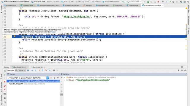Click the Force Step Into icon

(39, 70)
